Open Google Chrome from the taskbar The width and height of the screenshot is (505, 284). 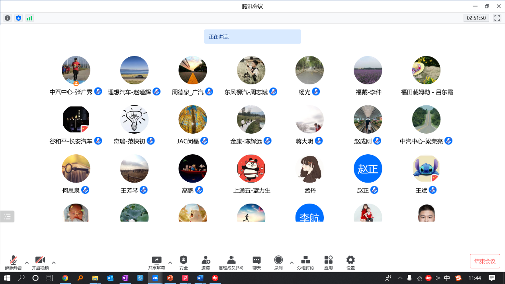pos(65,278)
